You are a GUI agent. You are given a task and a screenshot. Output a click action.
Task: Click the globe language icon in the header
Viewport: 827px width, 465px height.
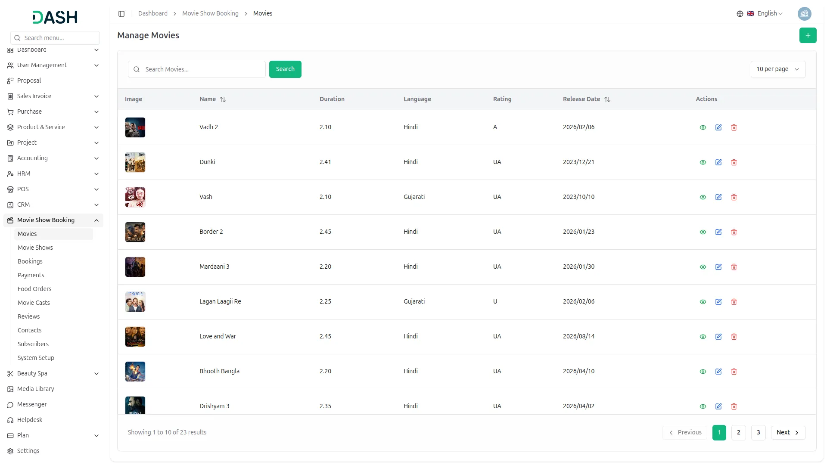[x=740, y=13]
